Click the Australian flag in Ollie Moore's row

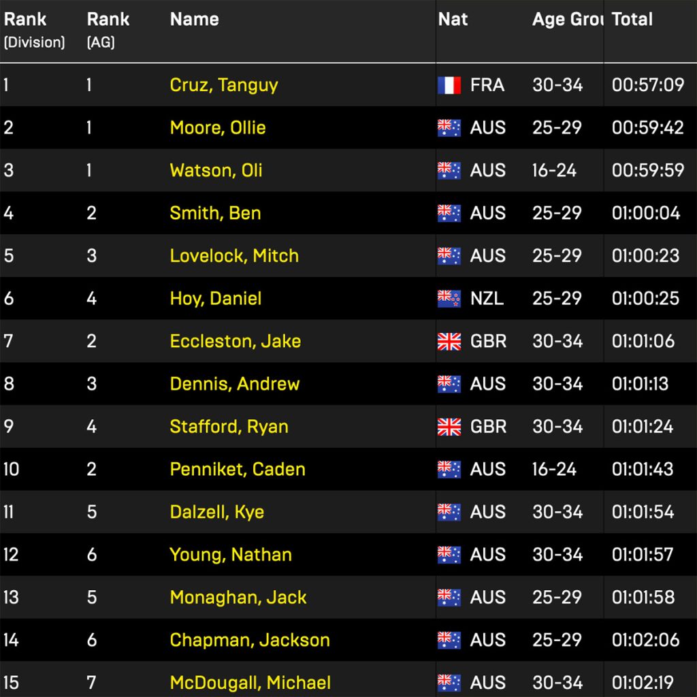tap(449, 128)
